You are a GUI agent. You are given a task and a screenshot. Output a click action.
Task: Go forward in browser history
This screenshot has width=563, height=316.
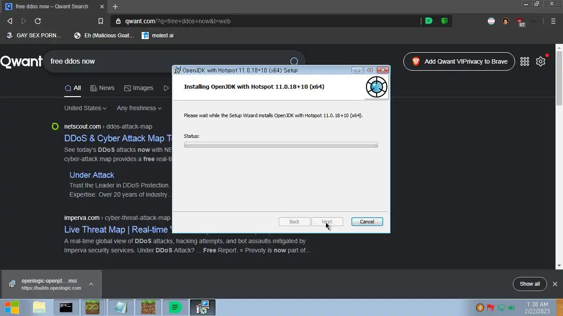coord(24,21)
